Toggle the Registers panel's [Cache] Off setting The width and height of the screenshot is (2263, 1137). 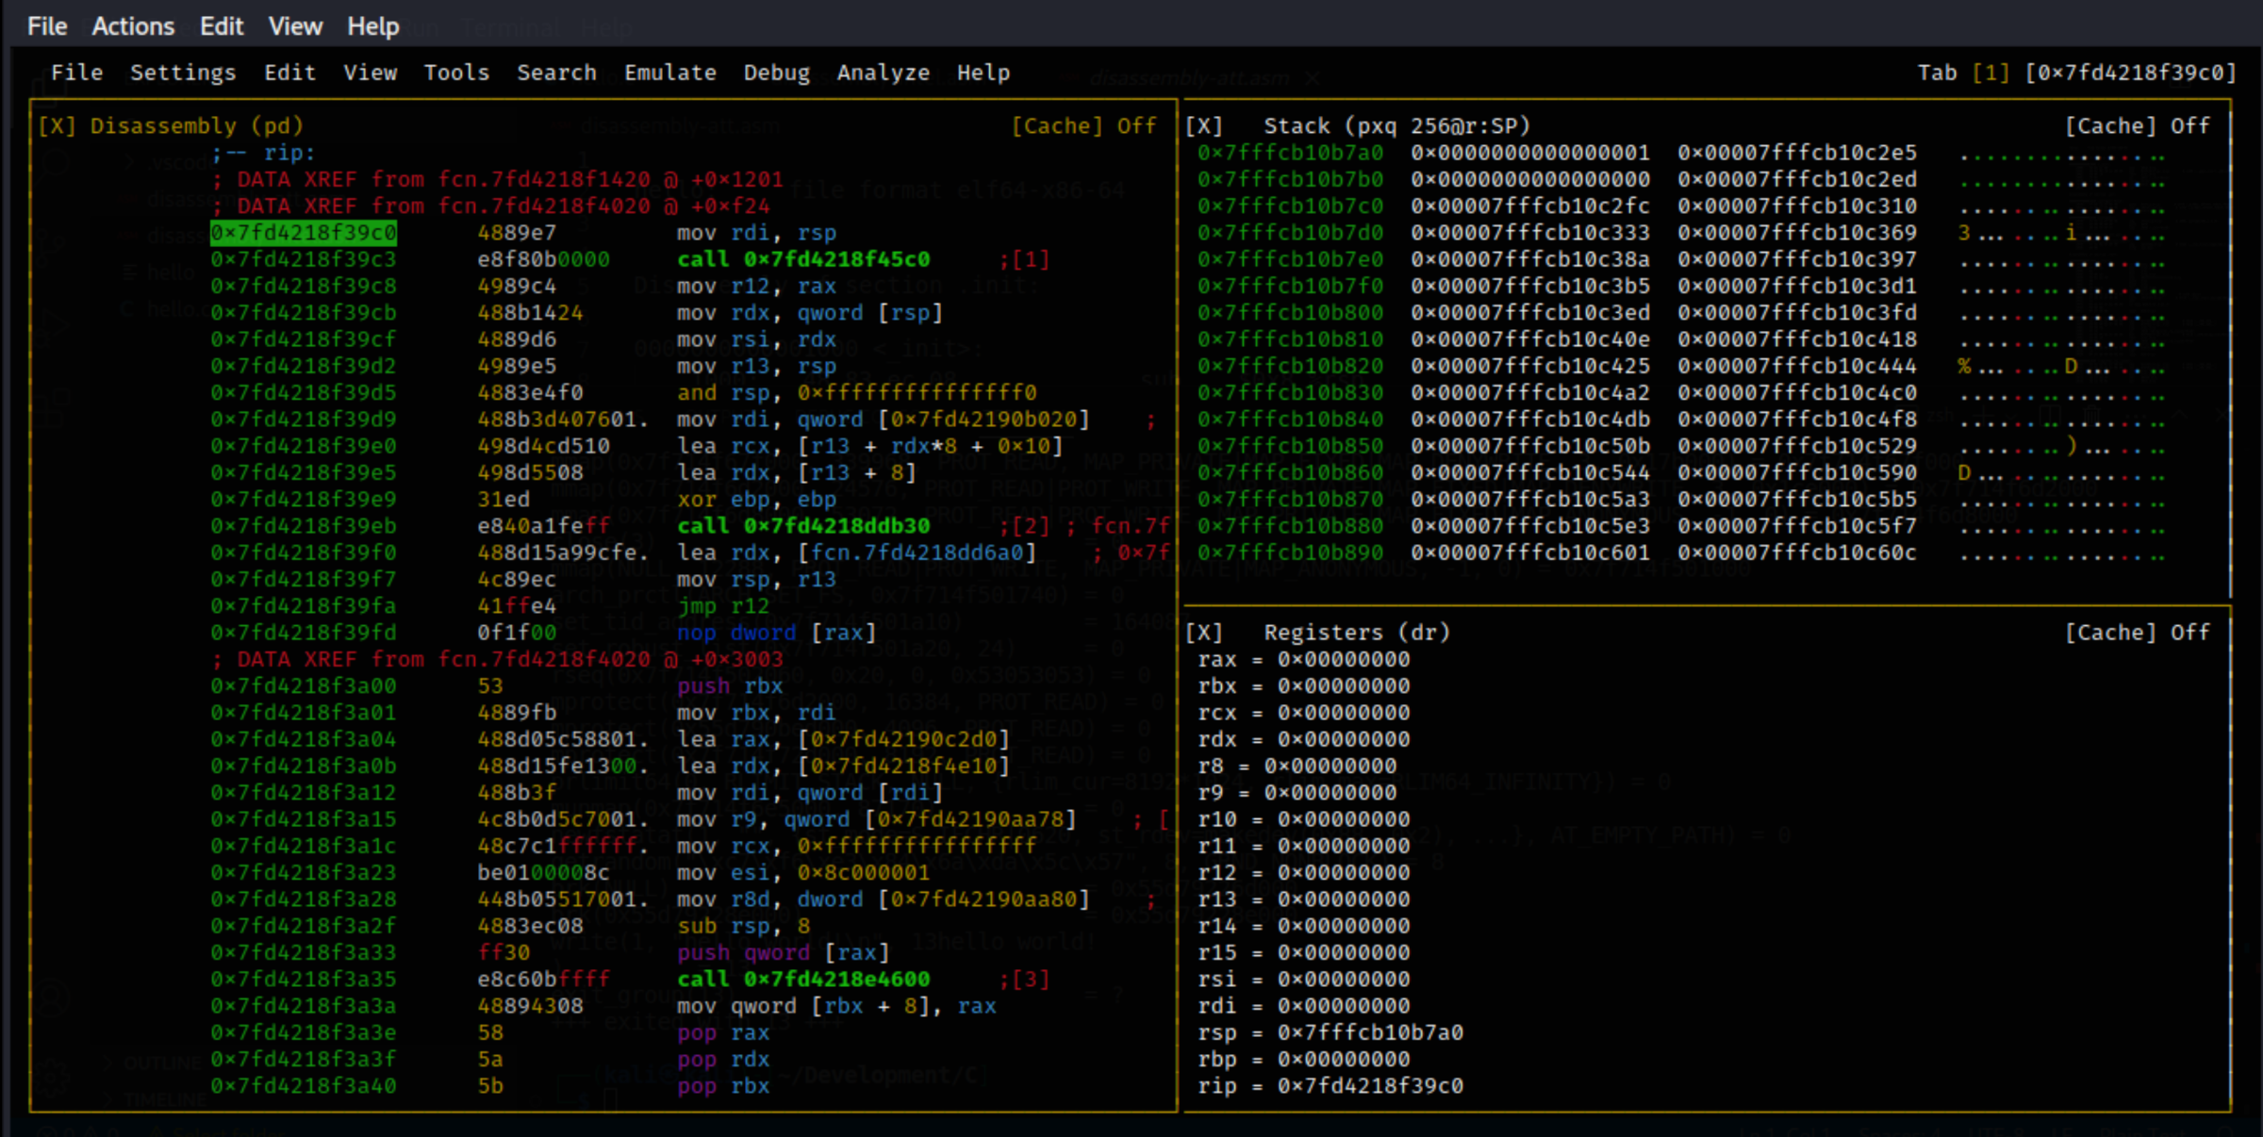click(2137, 632)
